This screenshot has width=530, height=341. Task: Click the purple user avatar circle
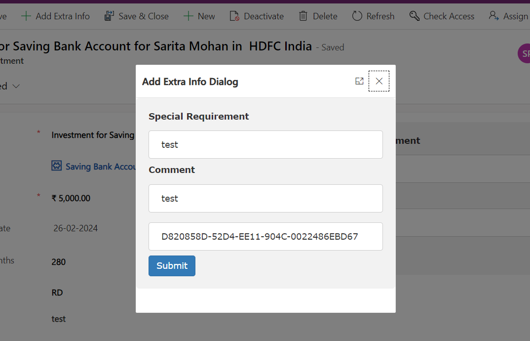[x=525, y=54]
